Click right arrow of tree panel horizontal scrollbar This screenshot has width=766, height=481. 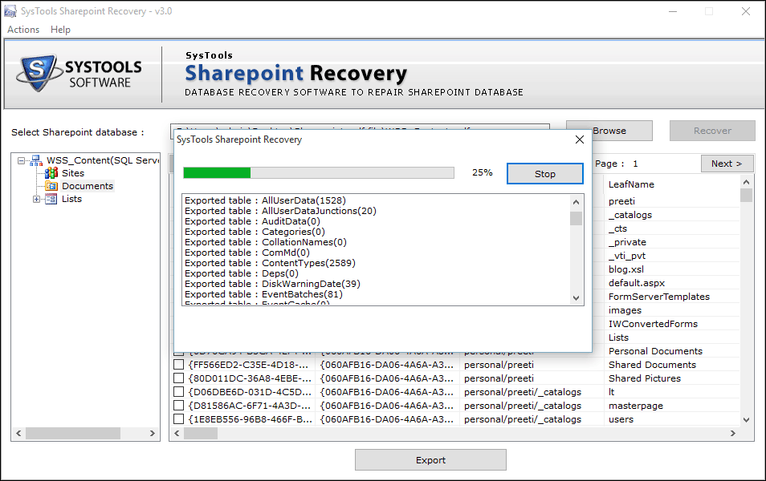tap(152, 433)
